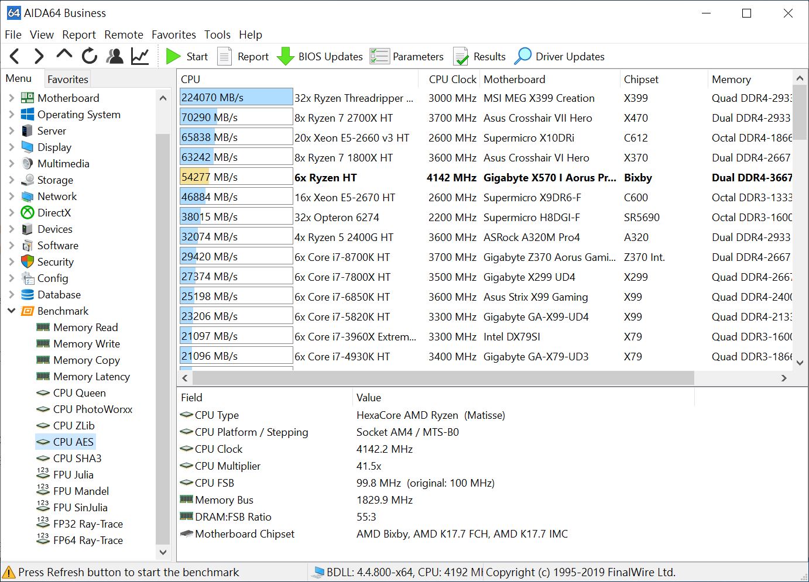Click the forward navigation arrow icon
The height and width of the screenshot is (582, 809).
(x=39, y=56)
